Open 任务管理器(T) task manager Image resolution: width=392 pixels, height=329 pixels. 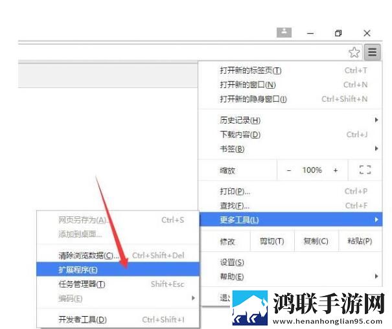click(x=118, y=284)
